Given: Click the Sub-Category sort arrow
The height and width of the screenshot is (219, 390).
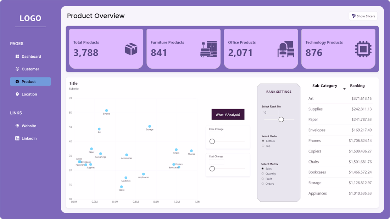Looking at the screenshot, I should click(x=345, y=89).
